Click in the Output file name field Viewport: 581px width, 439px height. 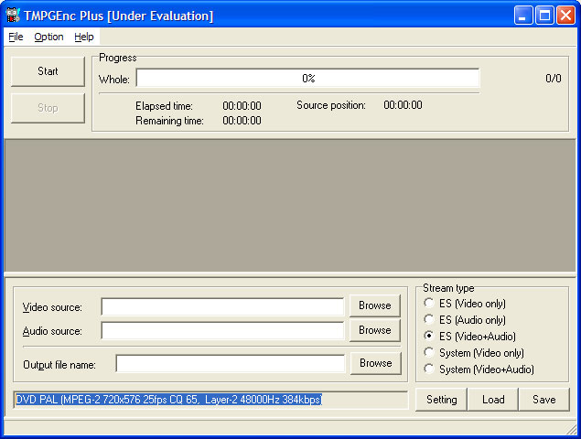230,364
